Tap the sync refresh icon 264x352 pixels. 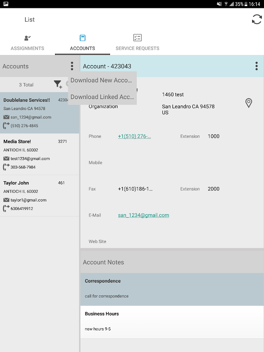257,19
